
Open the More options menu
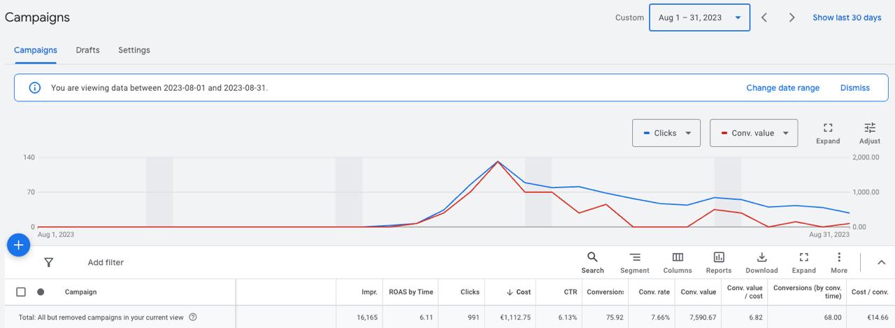pyautogui.click(x=839, y=257)
